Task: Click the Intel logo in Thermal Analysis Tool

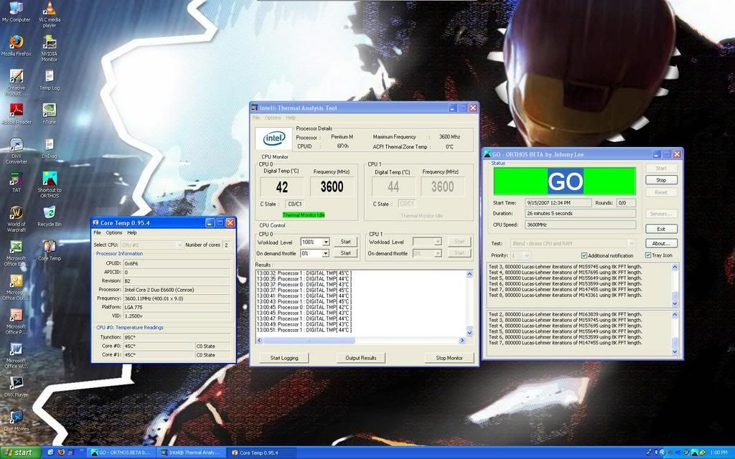Action: point(274,138)
